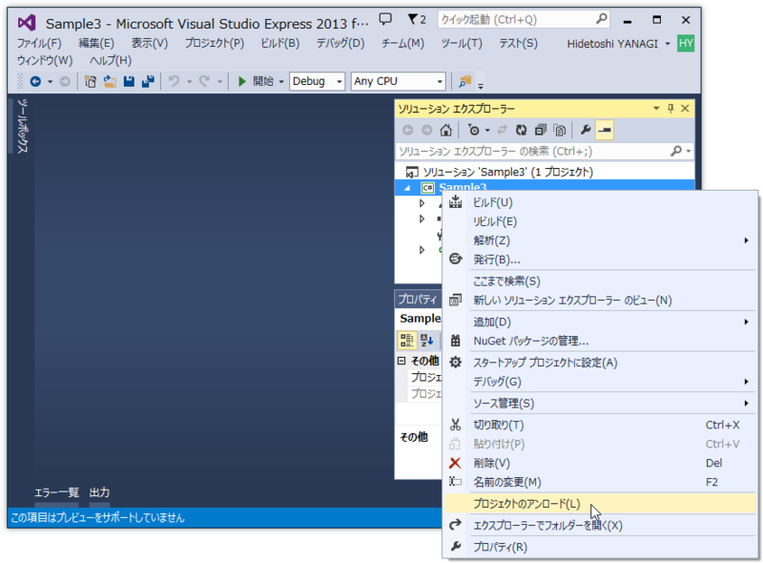The height and width of the screenshot is (563, 763).
Task: Open the Solution Explorer window options dropdown
Action: point(656,108)
